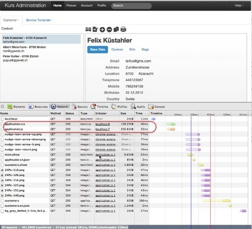Click the search customer icon beside Context

coord(88,29)
